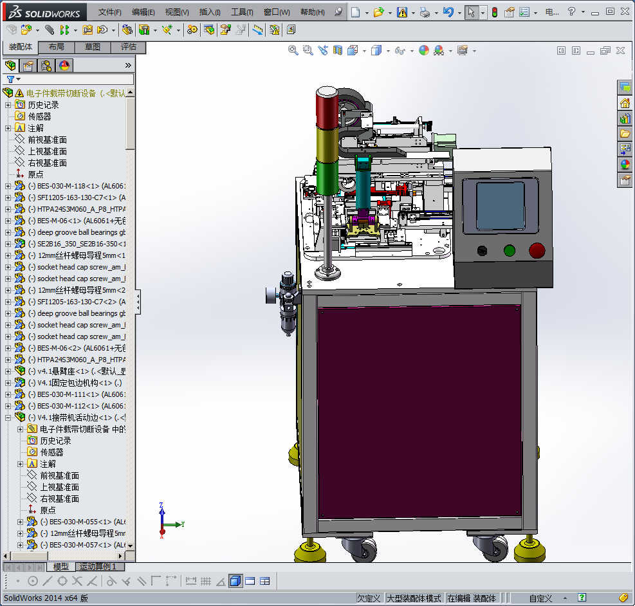The image size is (635, 606).
Task: Open the Display Style dropdown arrow
Action: point(388,51)
